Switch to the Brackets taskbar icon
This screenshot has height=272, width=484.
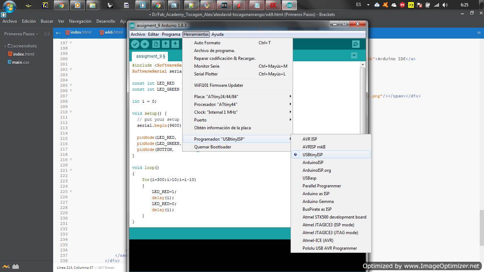(x=142, y=5)
